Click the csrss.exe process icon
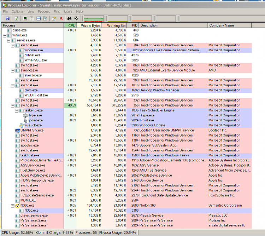The width and height of the screenshot is (265, 236). pos(9,30)
